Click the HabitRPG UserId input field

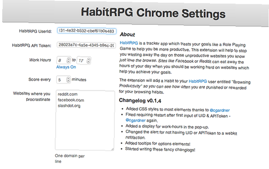(87, 31)
